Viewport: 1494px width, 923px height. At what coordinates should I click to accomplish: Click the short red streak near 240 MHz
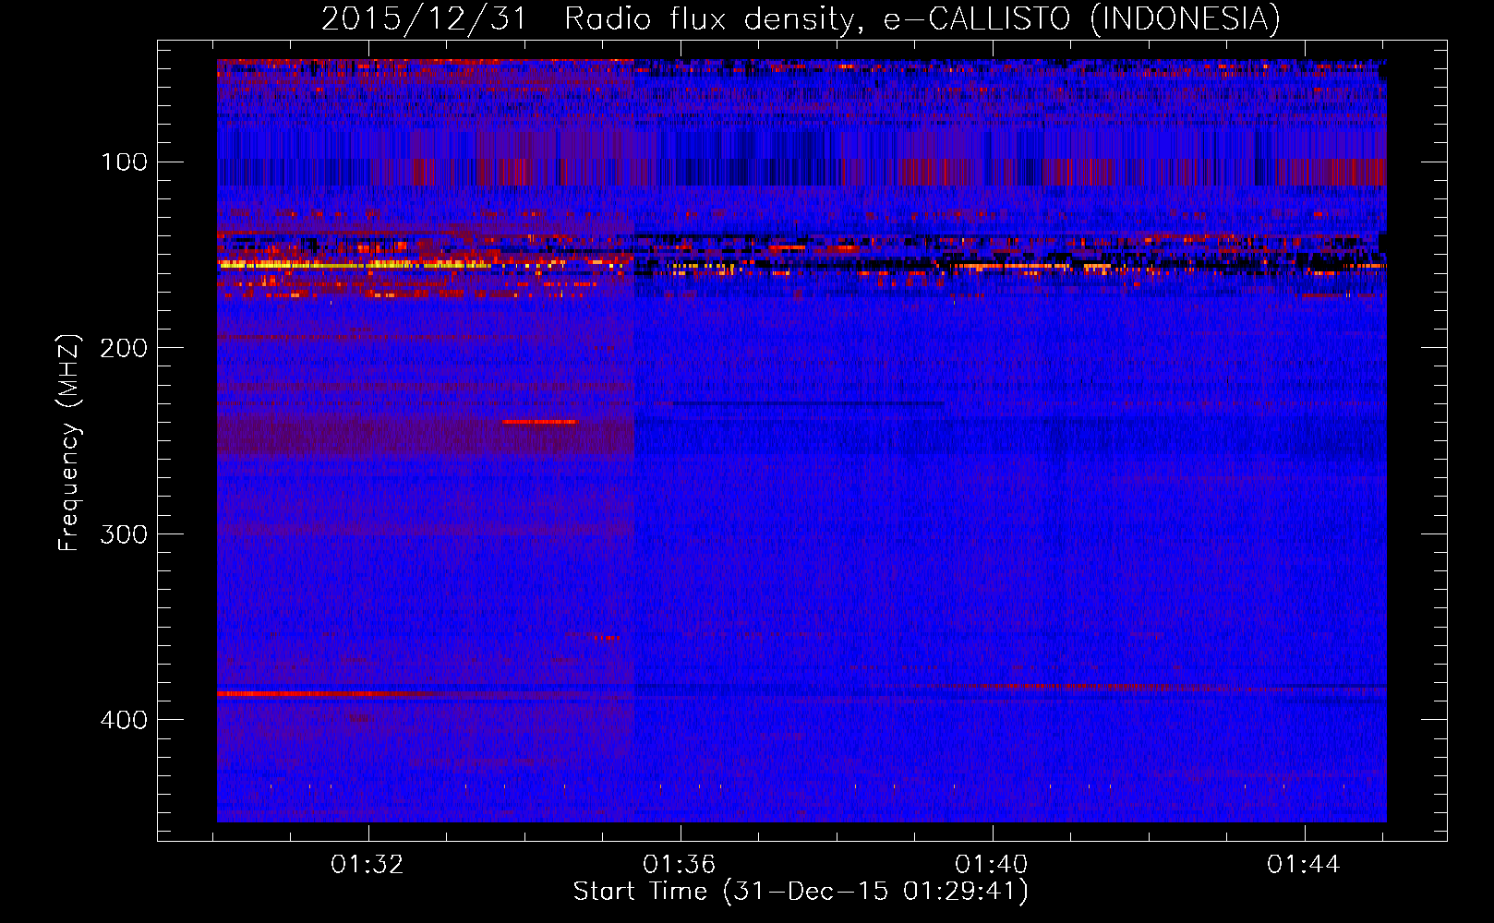(540, 422)
